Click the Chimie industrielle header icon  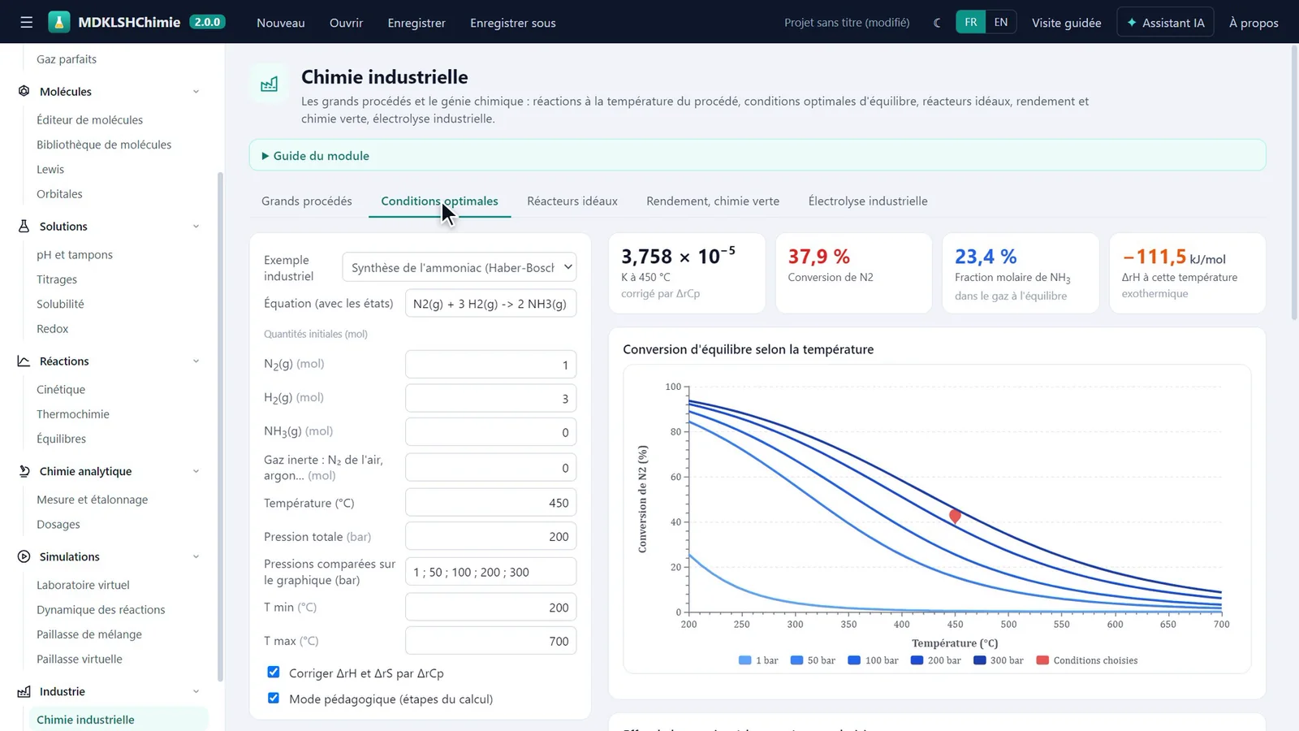click(x=270, y=84)
